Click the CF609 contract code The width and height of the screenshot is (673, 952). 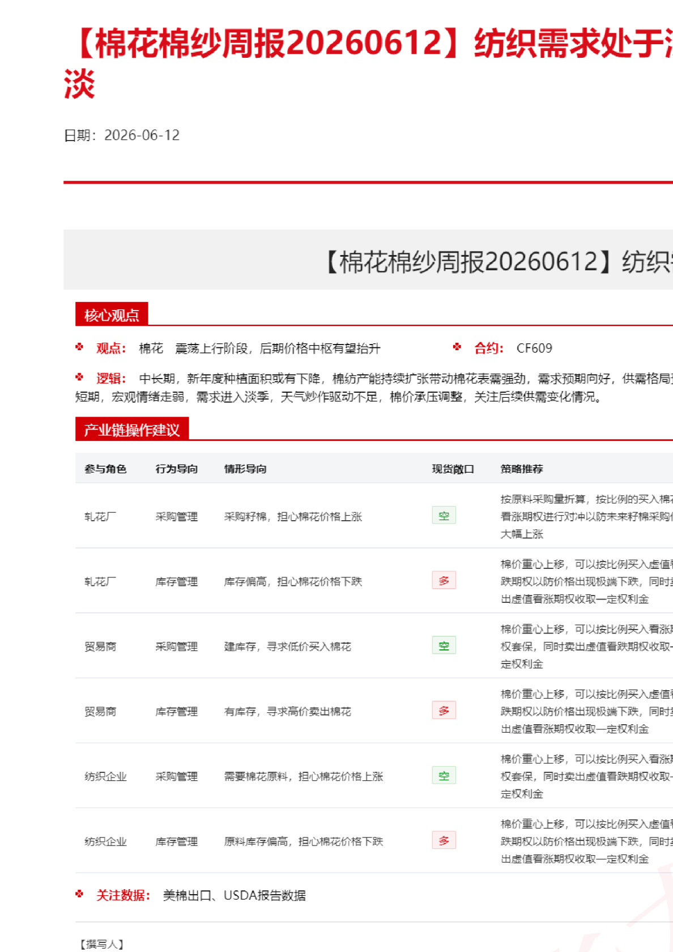[534, 348]
